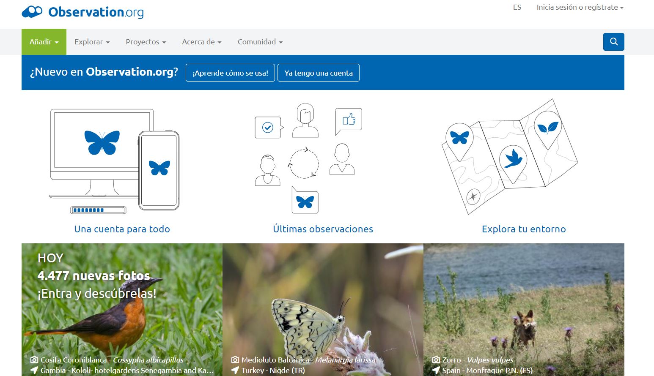This screenshot has height=376, width=654.
Task: Expand the Añadir dropdown menu
Action: (44, 42)
